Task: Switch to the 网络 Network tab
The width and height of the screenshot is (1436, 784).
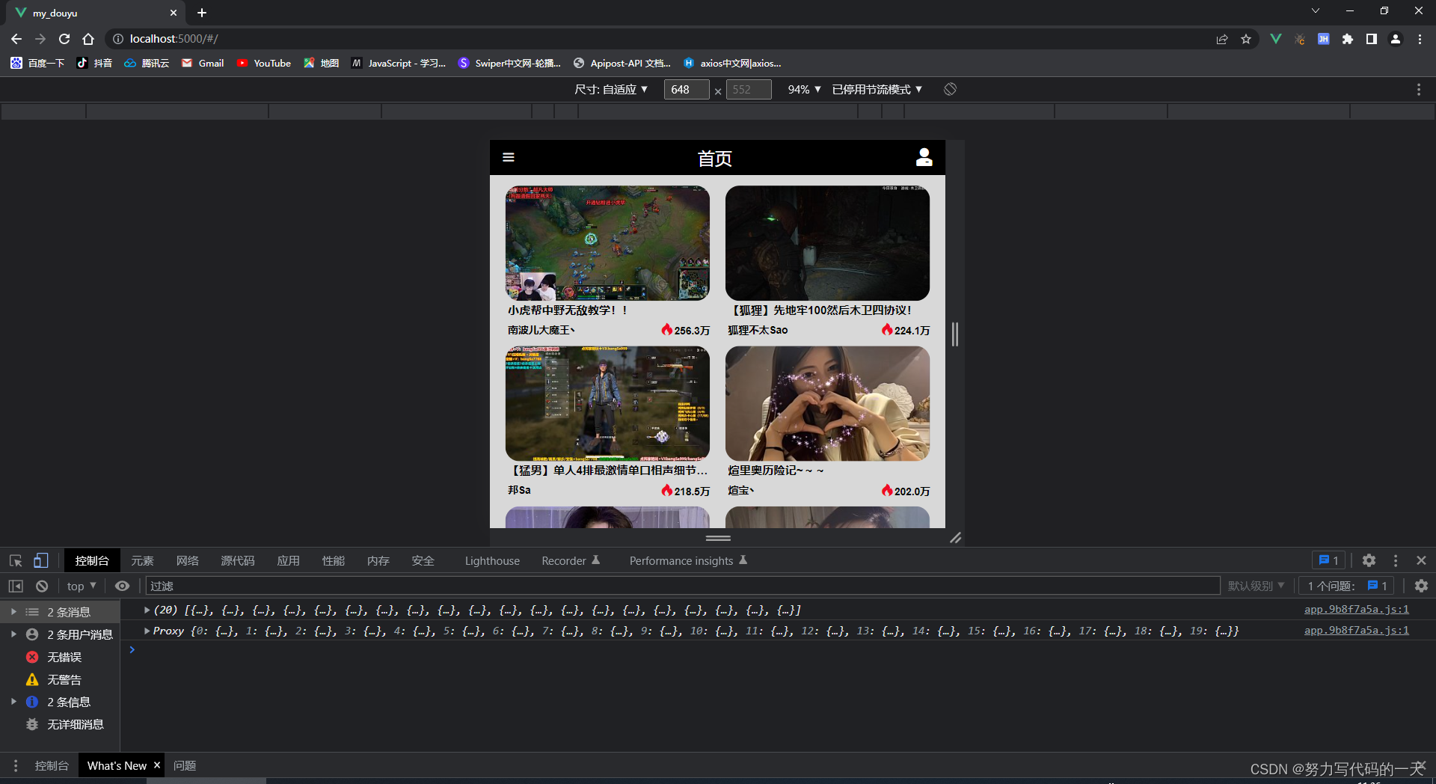Action: point(188,560)
